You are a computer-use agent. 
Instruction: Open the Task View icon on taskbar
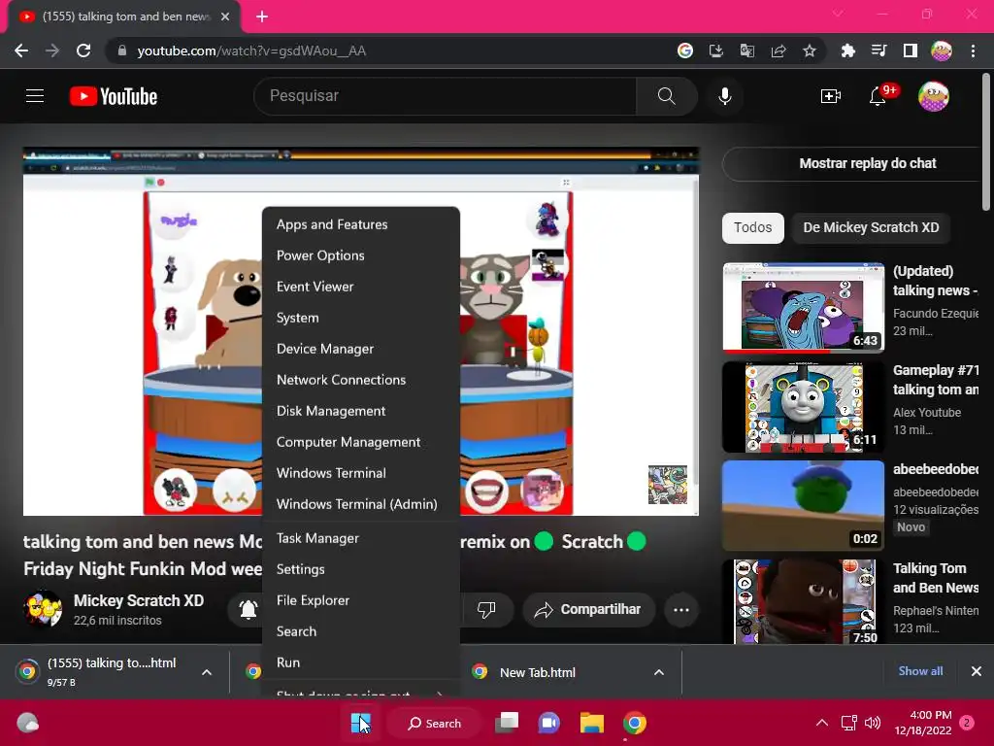[507, 723]
